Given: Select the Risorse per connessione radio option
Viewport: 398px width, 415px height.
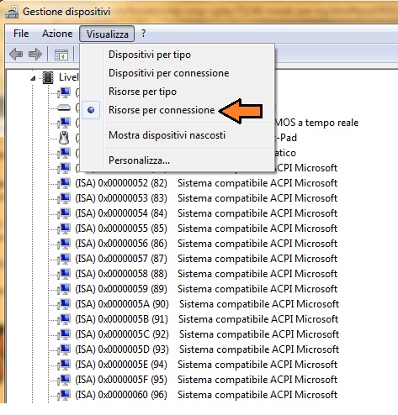Looking at the screenshot, I should click(x=162, y=110).
